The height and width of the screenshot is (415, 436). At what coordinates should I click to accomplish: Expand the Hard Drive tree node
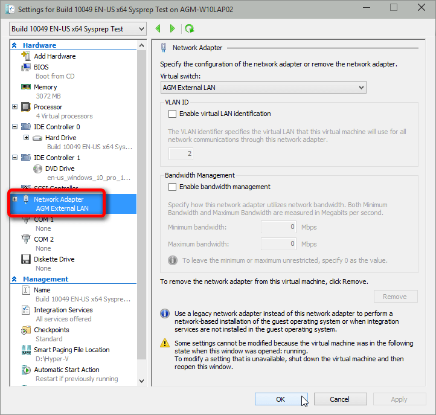point(26,138)
